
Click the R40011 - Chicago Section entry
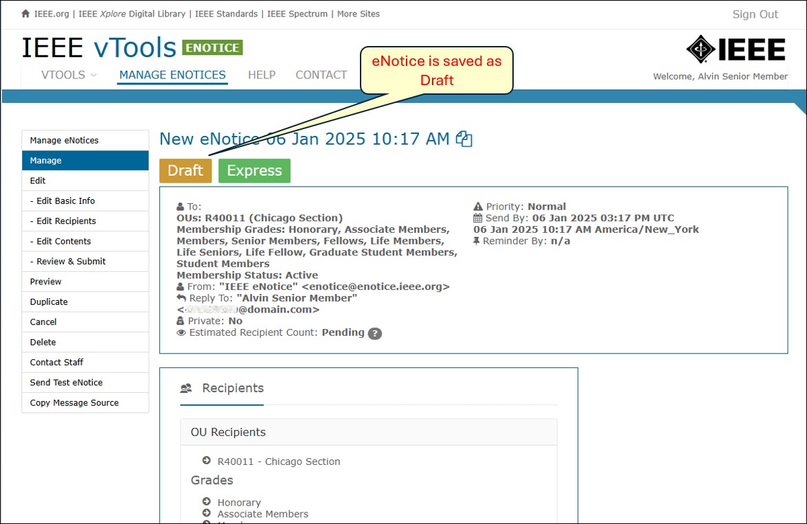pos(278,462)
